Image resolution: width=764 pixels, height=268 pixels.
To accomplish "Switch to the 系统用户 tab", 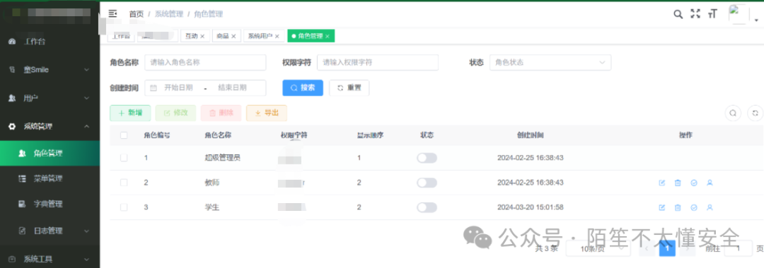I will (x=260, y=36).
